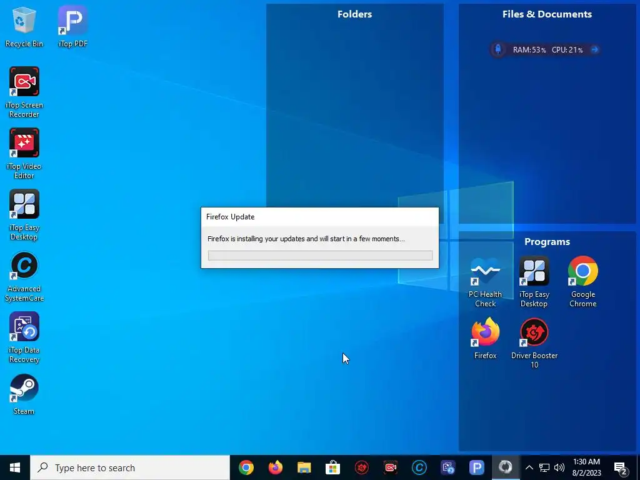The image size is (640, 480).
Task: Open Firefox from the taskbar
Action: [275, 467]
